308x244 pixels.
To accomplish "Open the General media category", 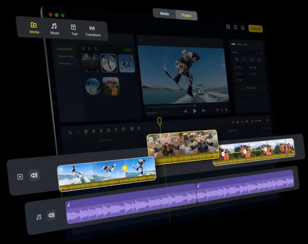I will coord(65,56).
